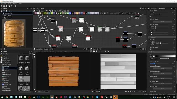Select Favorites in Library
The image size is (177, 99).
pyautogui.click(x=5, y=56)
